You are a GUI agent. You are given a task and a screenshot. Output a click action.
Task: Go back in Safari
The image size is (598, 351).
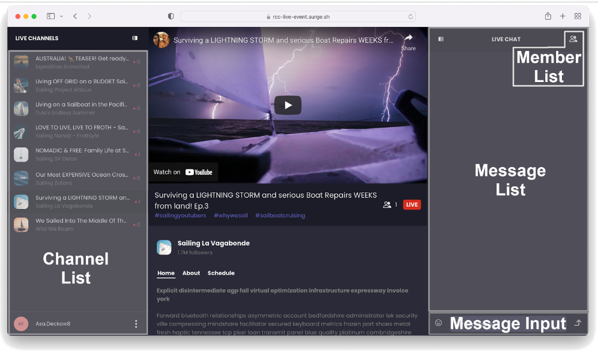(x=75, y=16)
